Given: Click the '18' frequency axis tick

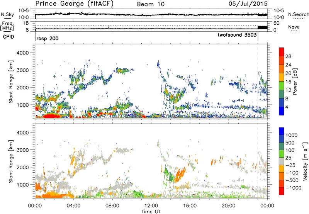Looking at the screenshot, I should click(x=26, y=23).
